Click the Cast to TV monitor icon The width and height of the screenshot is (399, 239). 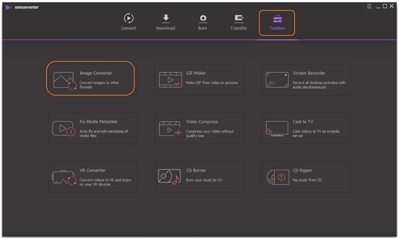(277, 129)
